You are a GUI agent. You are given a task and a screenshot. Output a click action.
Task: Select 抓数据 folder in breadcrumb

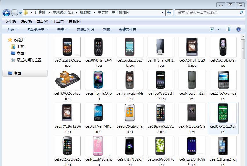click(x=85, y=12)
